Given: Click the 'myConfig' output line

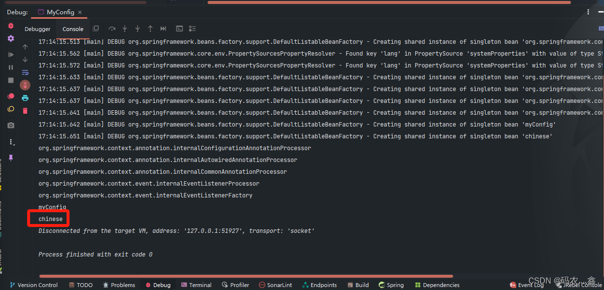Looking at the screenshot, I should [x=52, y=207].
